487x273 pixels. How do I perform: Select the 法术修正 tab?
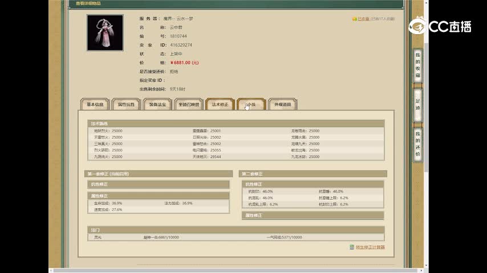click(x=220, y=105)
